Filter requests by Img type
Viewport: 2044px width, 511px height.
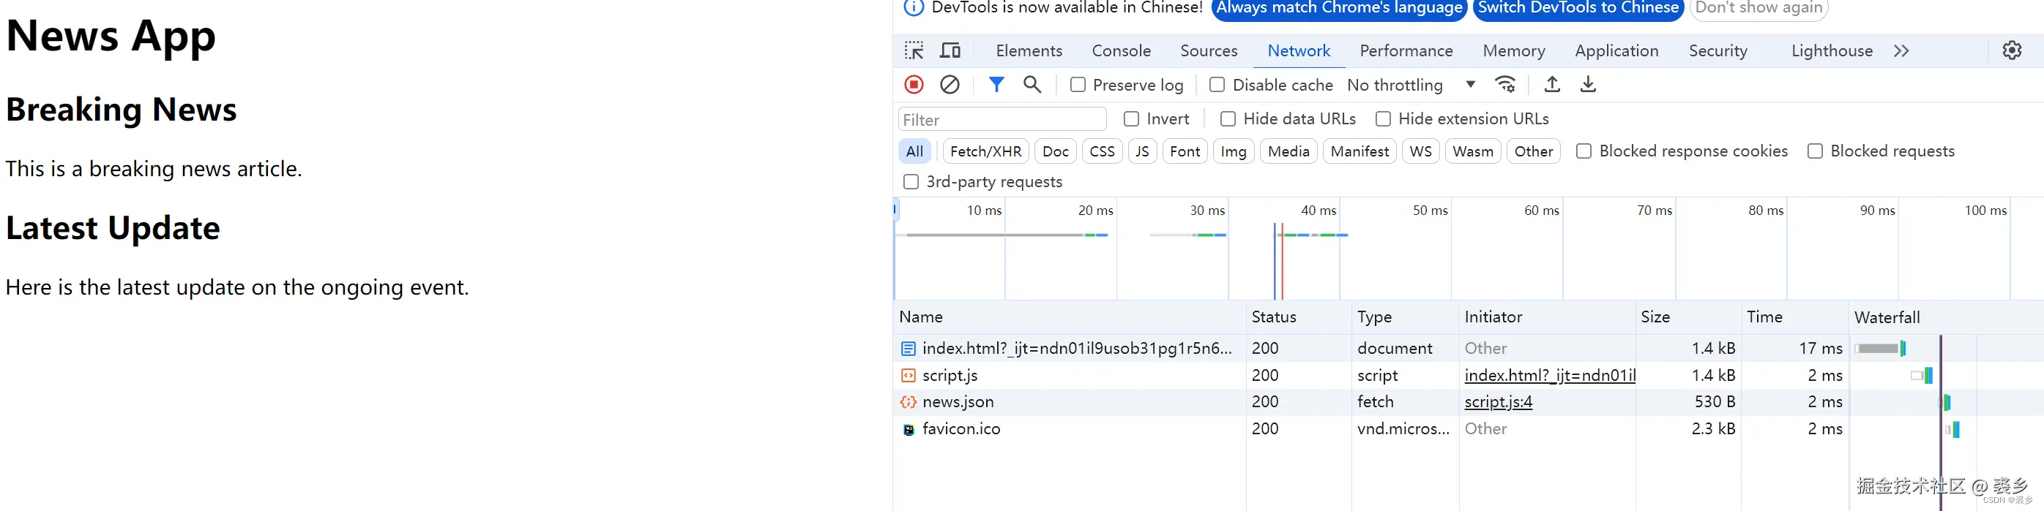(x=1233, y=151)
